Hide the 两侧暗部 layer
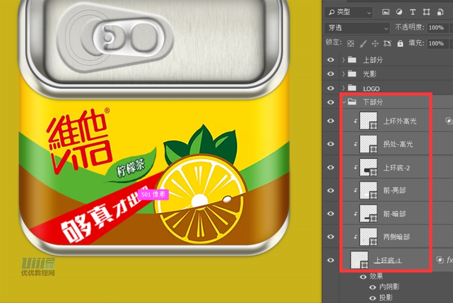The image size is (453, 303). 331,237
